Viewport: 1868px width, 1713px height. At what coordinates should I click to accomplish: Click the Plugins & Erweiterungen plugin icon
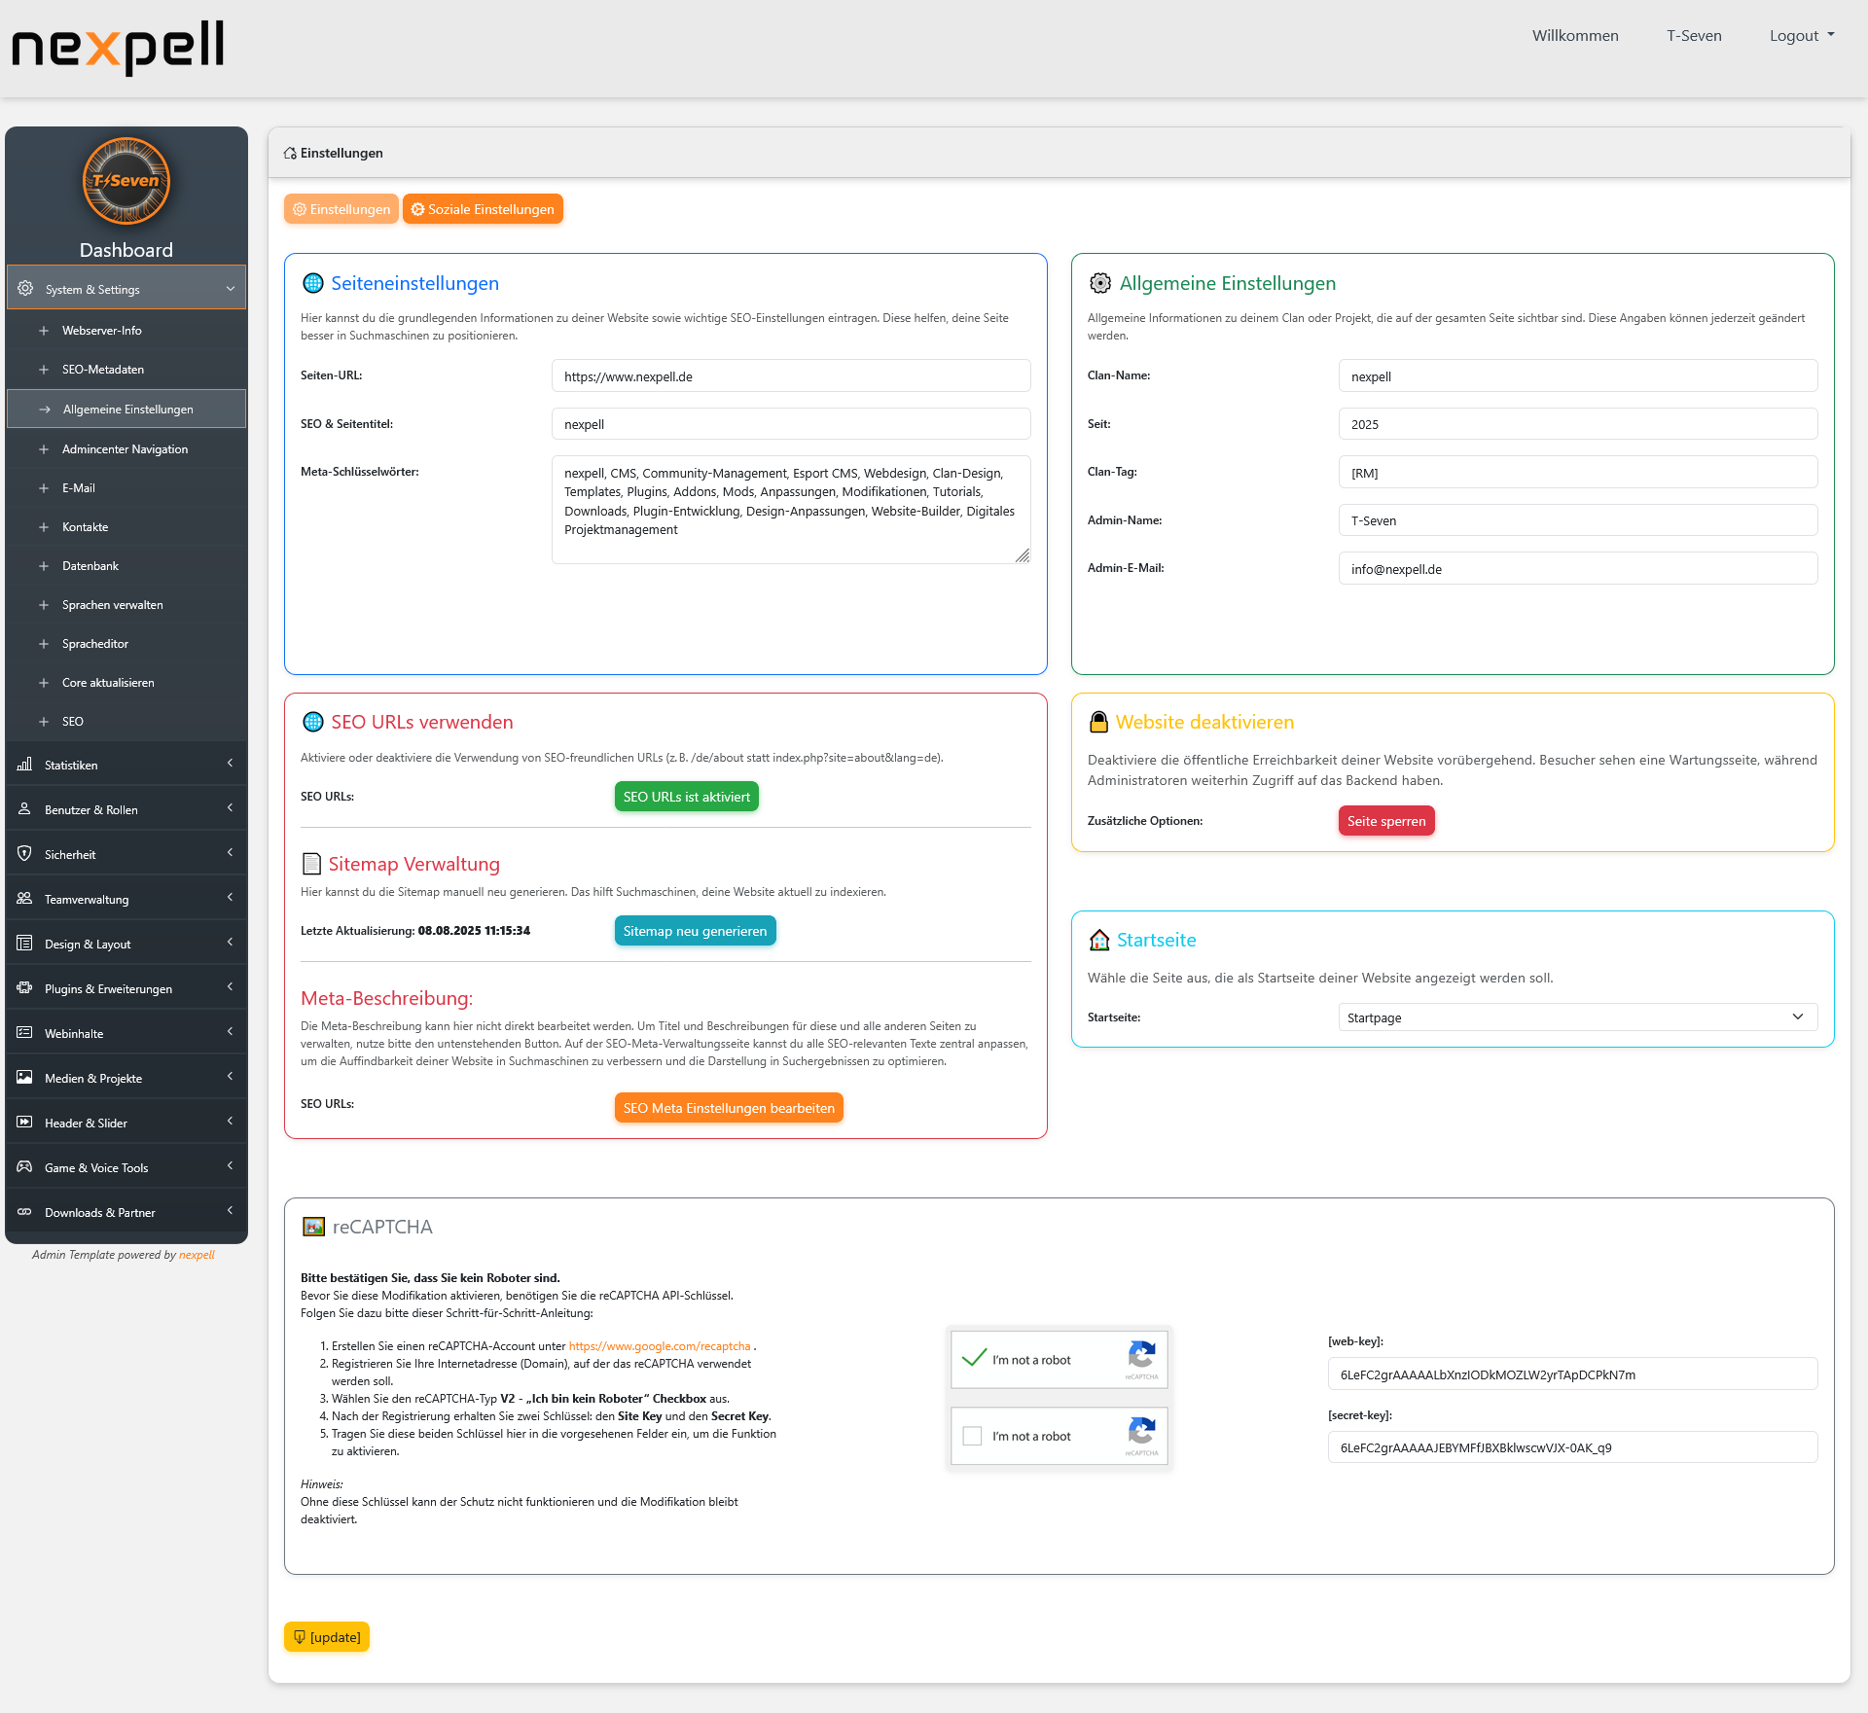click(24, 987)
